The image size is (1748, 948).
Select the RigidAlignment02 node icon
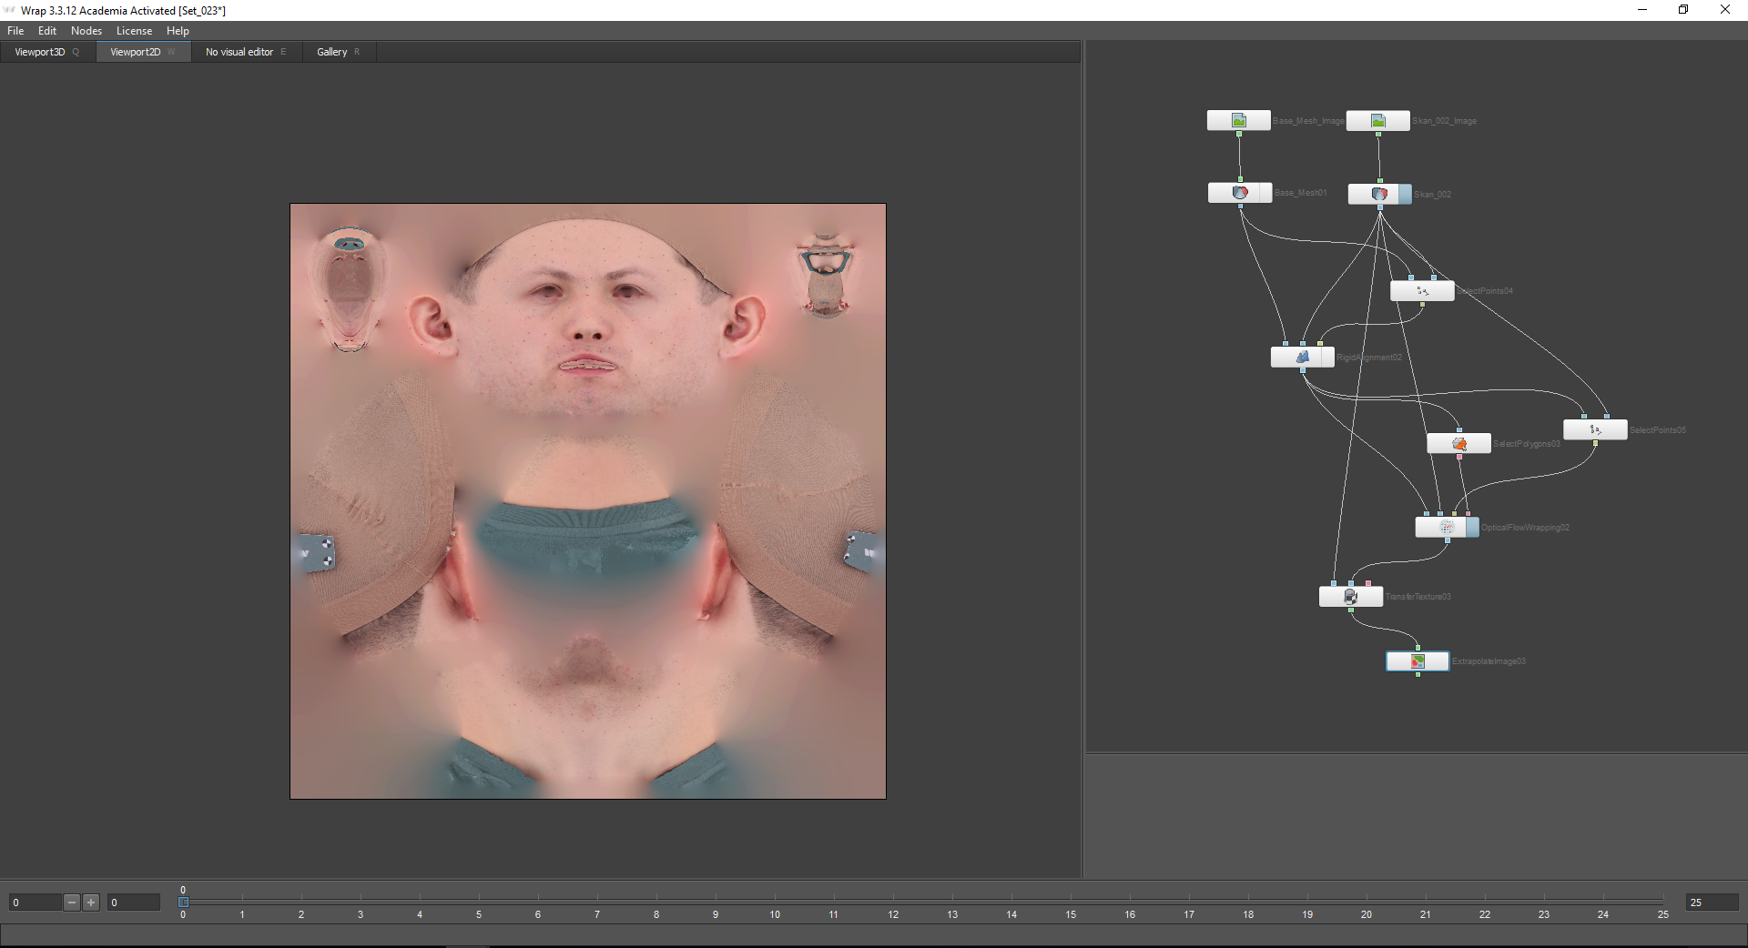point(1302,357)
